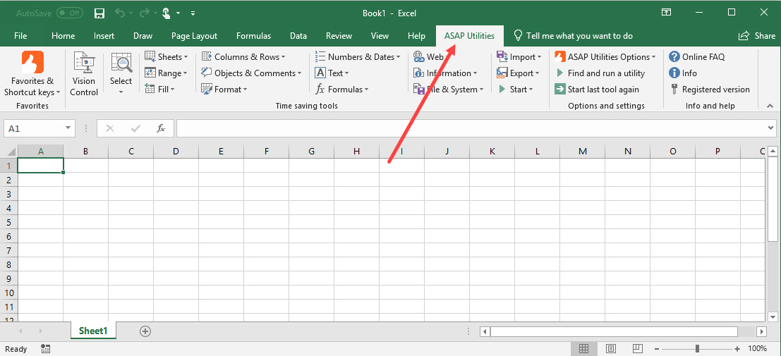Toggle Touch/Mouse mode

tap(168, 13)
